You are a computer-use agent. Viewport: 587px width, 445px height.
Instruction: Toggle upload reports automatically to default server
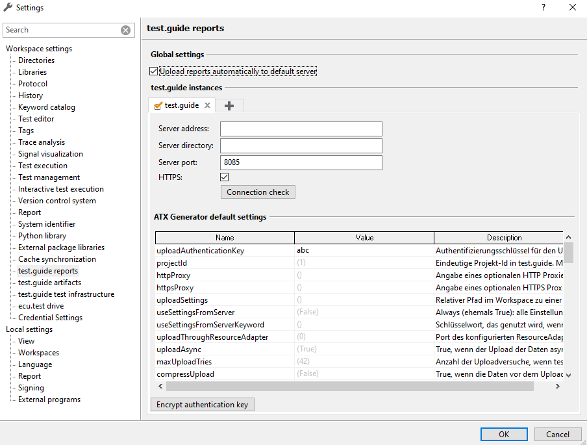pos(153,71)
